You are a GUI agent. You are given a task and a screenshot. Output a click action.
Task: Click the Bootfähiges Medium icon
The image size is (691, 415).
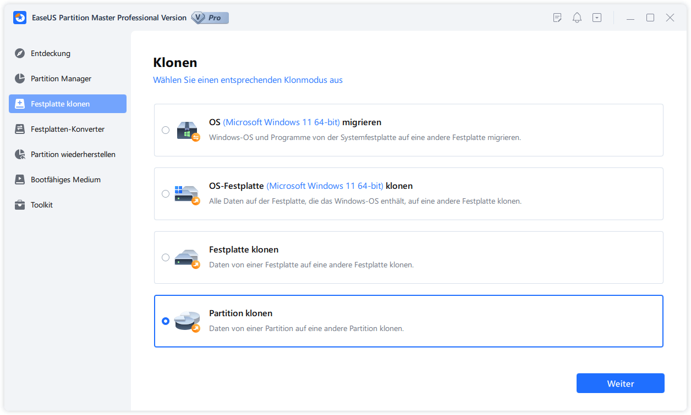[x=20, y=180]
